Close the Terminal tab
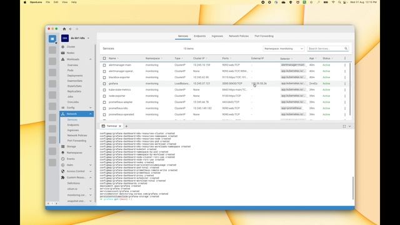Viewport: 400px width, 225px height. [120, 126]
